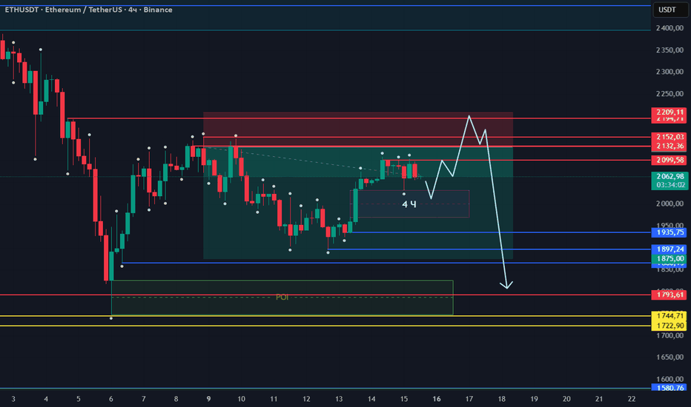Click date 6 on the time axis
Screen dimensions: 691x407
[111, 399]
